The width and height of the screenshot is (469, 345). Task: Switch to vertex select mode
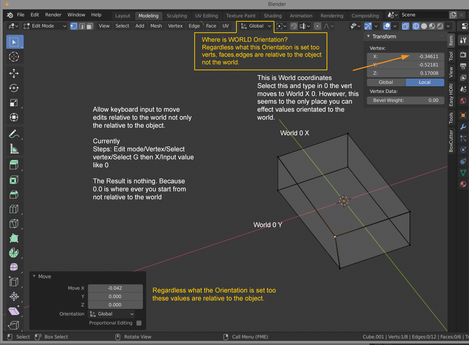pos(74,26)
